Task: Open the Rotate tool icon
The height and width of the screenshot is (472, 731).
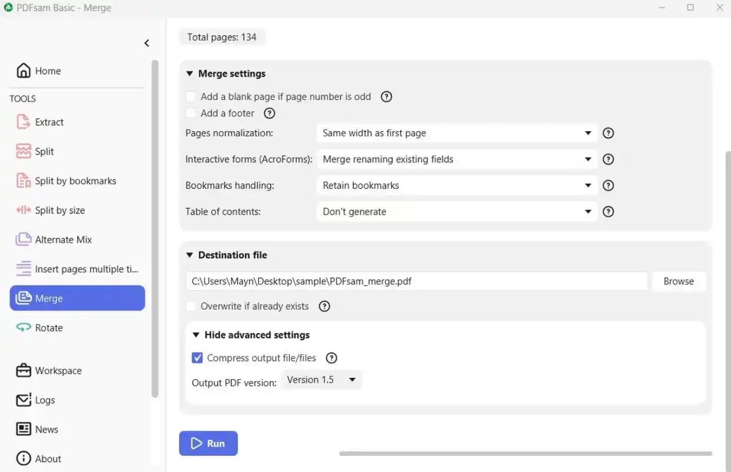Action: coord(24,328)
